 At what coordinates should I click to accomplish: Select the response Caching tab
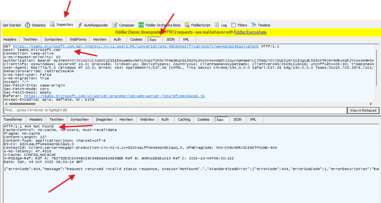pos(184,120)
